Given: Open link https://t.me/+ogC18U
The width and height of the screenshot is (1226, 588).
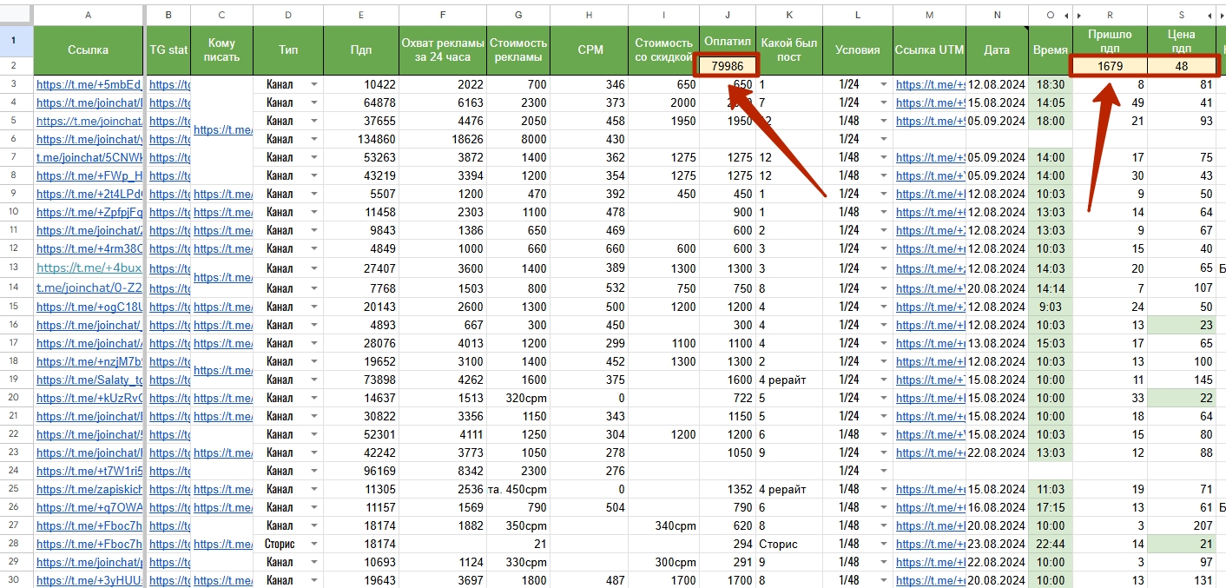Looking at the screenshot, I should [x=89, y=307].
